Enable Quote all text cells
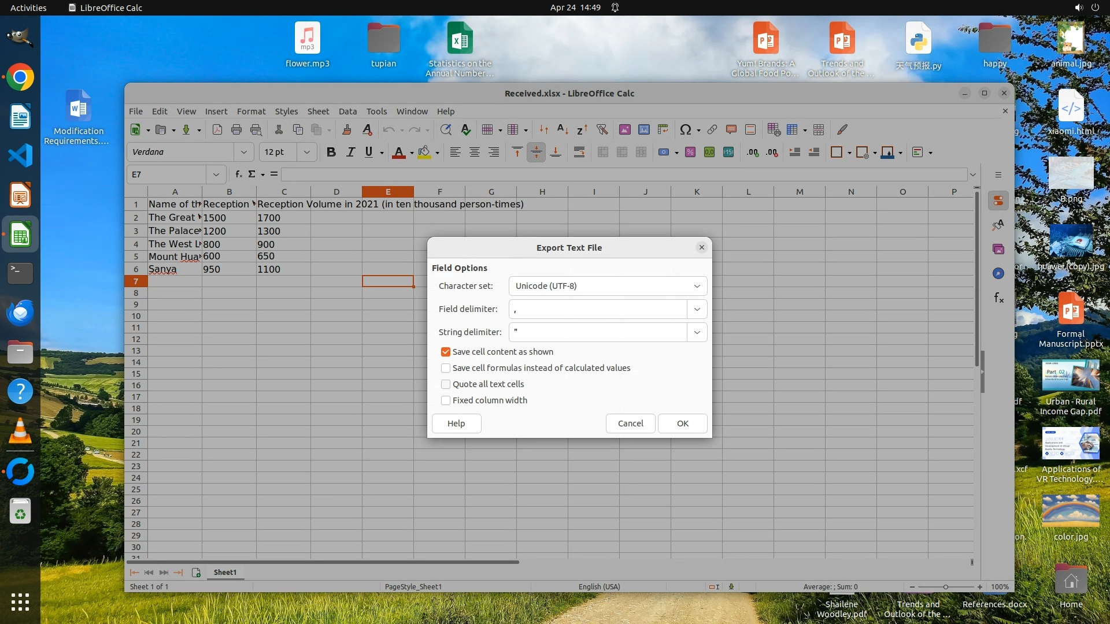1110x624 pixels. [446, 384]
